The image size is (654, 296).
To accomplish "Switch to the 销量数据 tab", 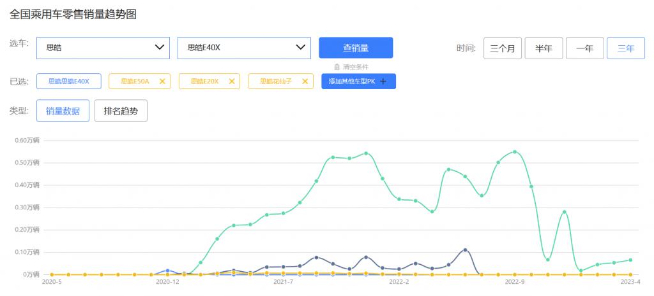I will [63, 111].
